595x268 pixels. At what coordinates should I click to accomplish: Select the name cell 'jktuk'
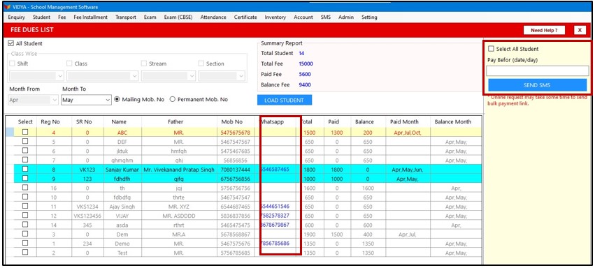(122, 151)
